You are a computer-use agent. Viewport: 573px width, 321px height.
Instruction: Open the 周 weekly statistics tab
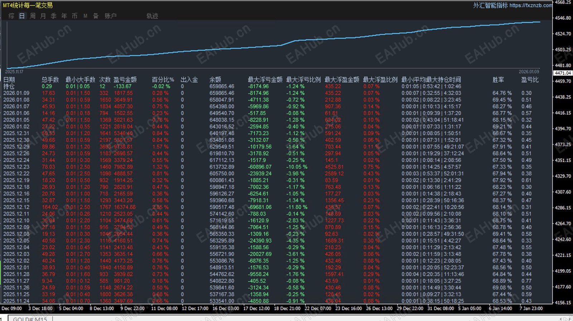click(33, 16)
